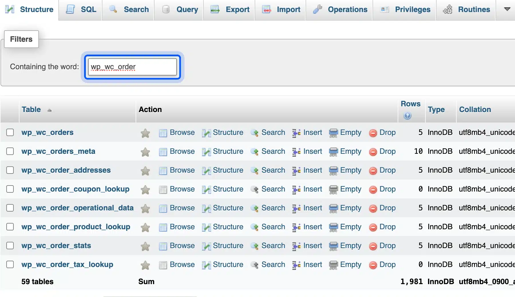Viewport: 515px width, 297px height.
Task: Sort by Table column ascending arrow
Action: click(49, 110)
